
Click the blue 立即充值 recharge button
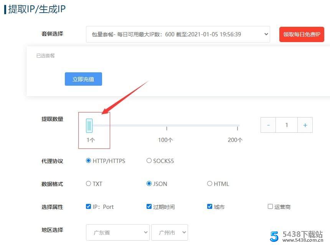click(x=83, y=79)
